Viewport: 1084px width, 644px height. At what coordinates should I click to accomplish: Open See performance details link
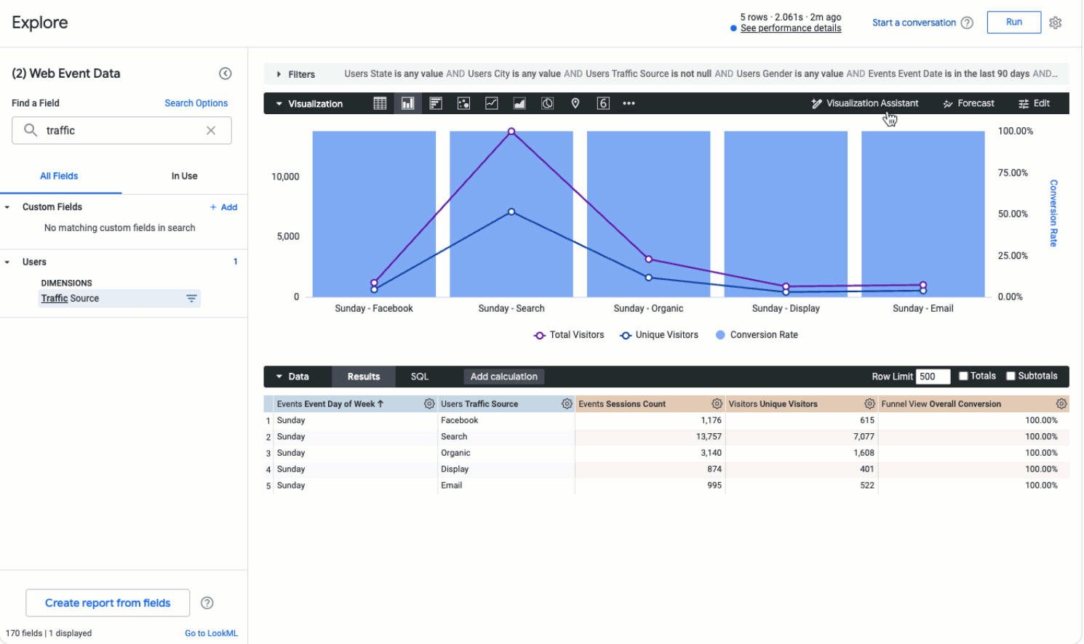point(791,28)
